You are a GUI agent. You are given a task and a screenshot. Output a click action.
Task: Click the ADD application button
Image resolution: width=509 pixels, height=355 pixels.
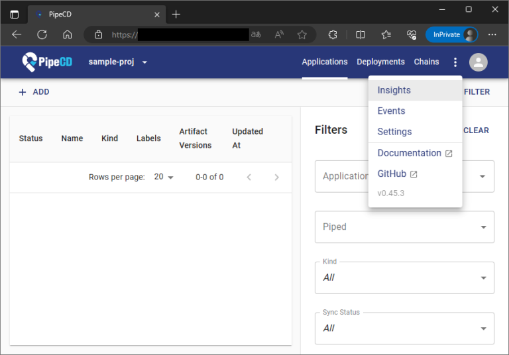[34, 92]
